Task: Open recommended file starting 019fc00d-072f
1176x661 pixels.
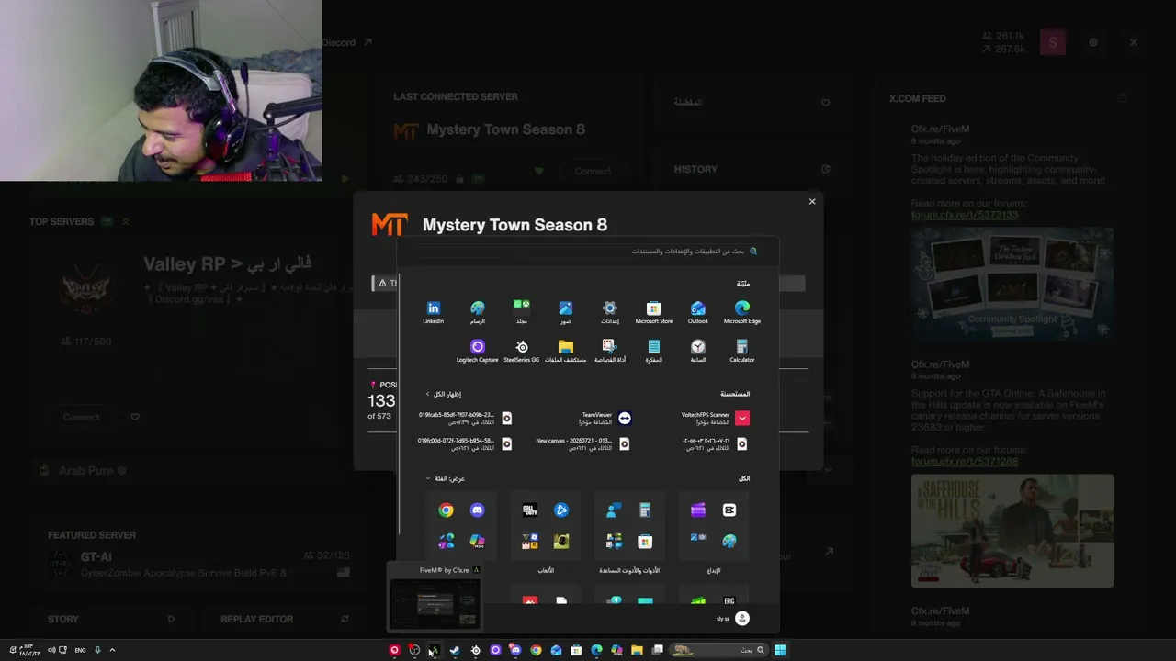Action: pyautogui.click(x=465, y=443)
